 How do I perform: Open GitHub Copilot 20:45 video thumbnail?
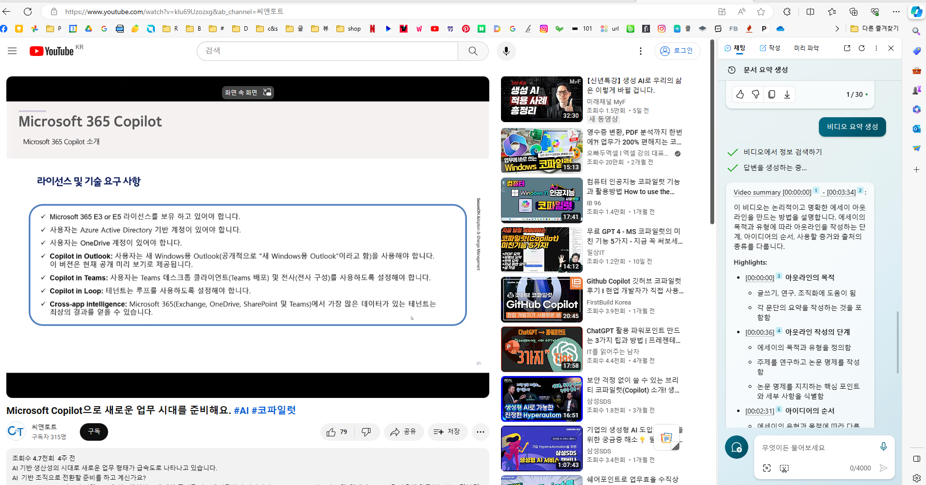(541, 300)
